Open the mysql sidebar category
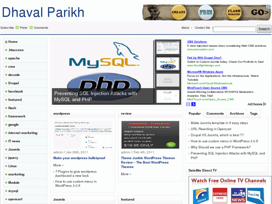The height and width of the screenshot is (204, 272). [x=25, y=191]
